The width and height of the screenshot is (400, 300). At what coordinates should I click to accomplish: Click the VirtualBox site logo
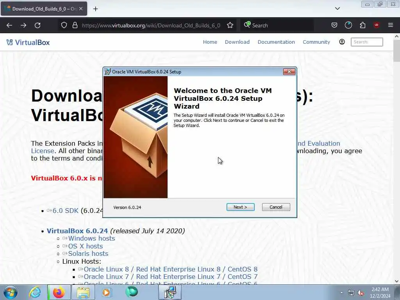[x=28, y=42]
